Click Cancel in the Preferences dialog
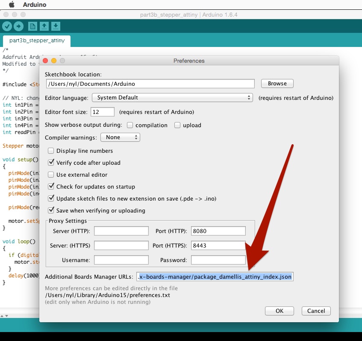The height and width of the screenshot is (341, 362). [316, 311]
